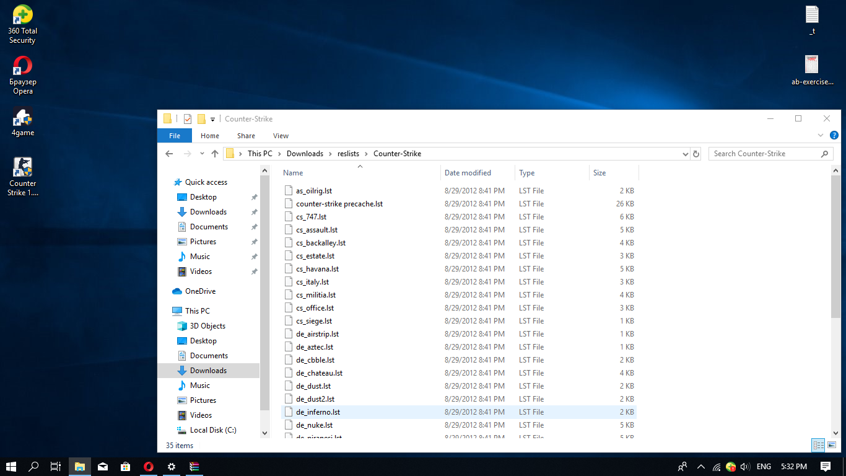
Task: Open taskbar Search
Action: click(34, 466)
